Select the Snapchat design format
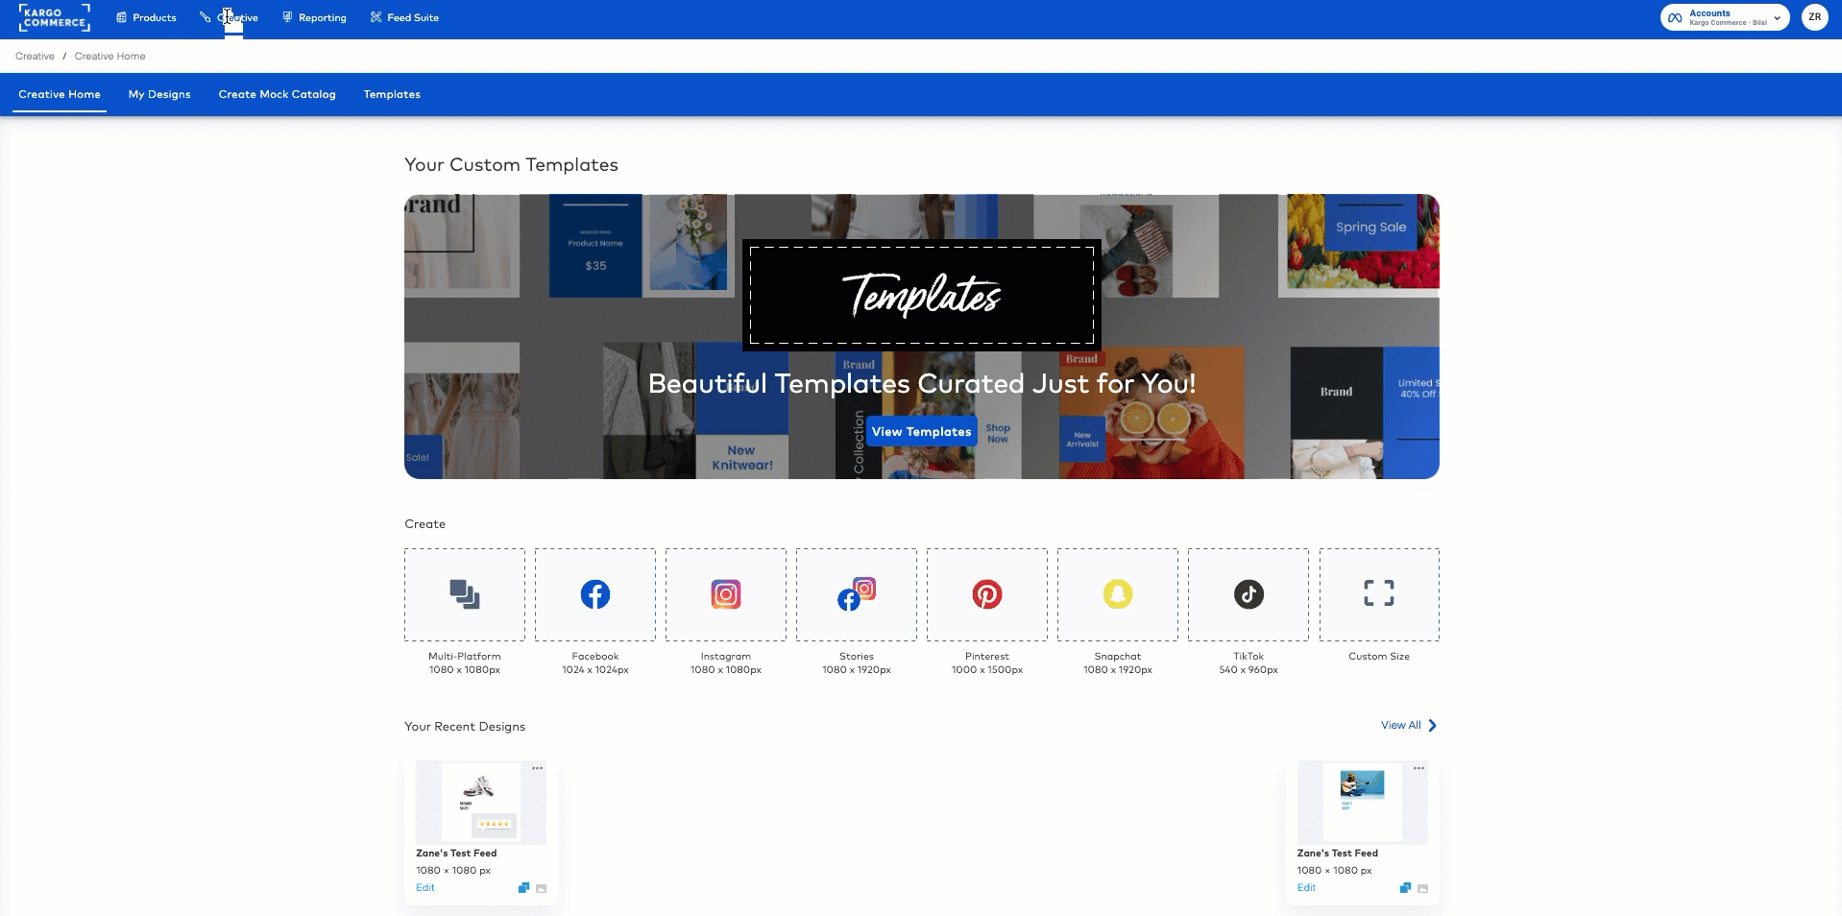The image size is (1842, 916). [1117, 593]
